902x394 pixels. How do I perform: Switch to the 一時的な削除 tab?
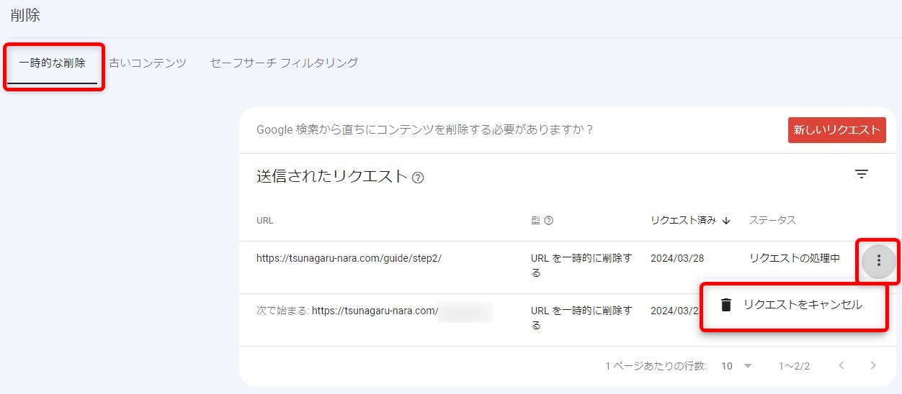[52, 63]
